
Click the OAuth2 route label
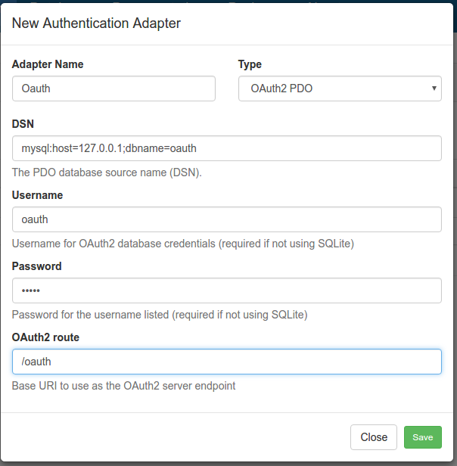45,337
